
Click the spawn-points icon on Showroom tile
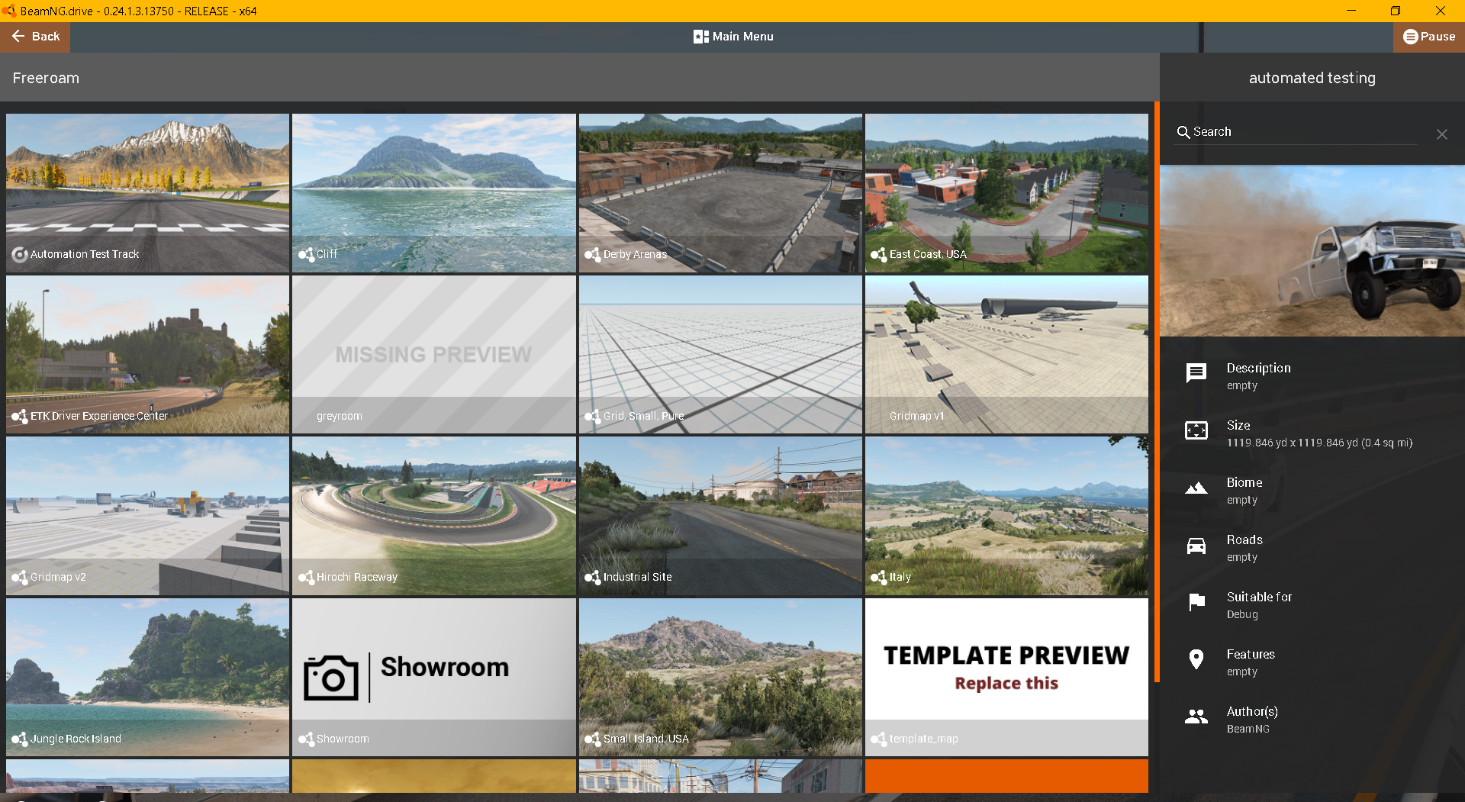[x=306, y=739]
